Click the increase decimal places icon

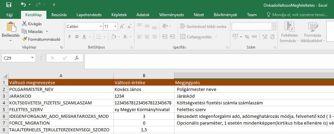tap(265, 37)
